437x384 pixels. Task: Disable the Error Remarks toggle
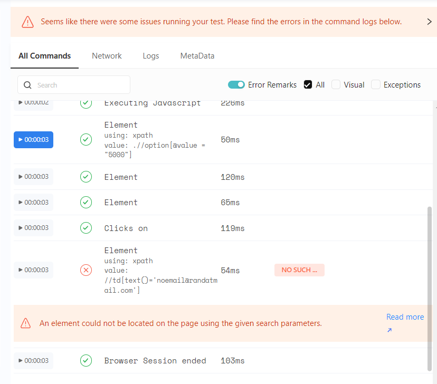[x=236, y=84]
